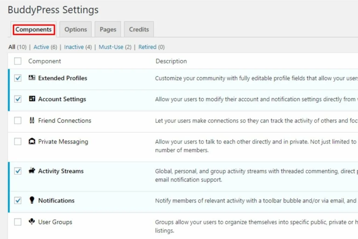Viewport: 358px width, 239px height.
Task: Uncheck the Extended Profiles checkbox
Action: click(18, 78)
